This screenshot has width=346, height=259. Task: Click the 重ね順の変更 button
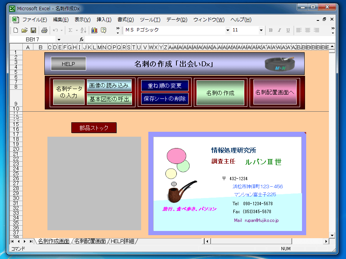[165, 86]
